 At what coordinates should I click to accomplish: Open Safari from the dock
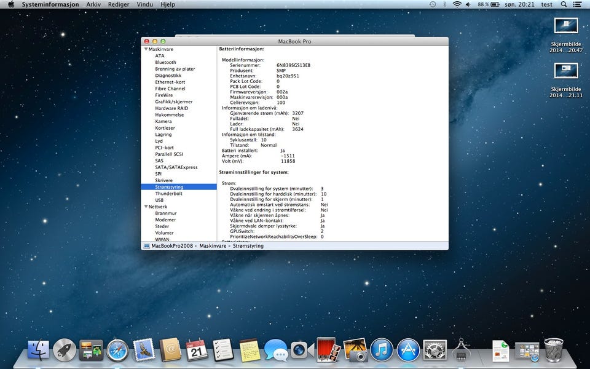click(x=117, y=351)
